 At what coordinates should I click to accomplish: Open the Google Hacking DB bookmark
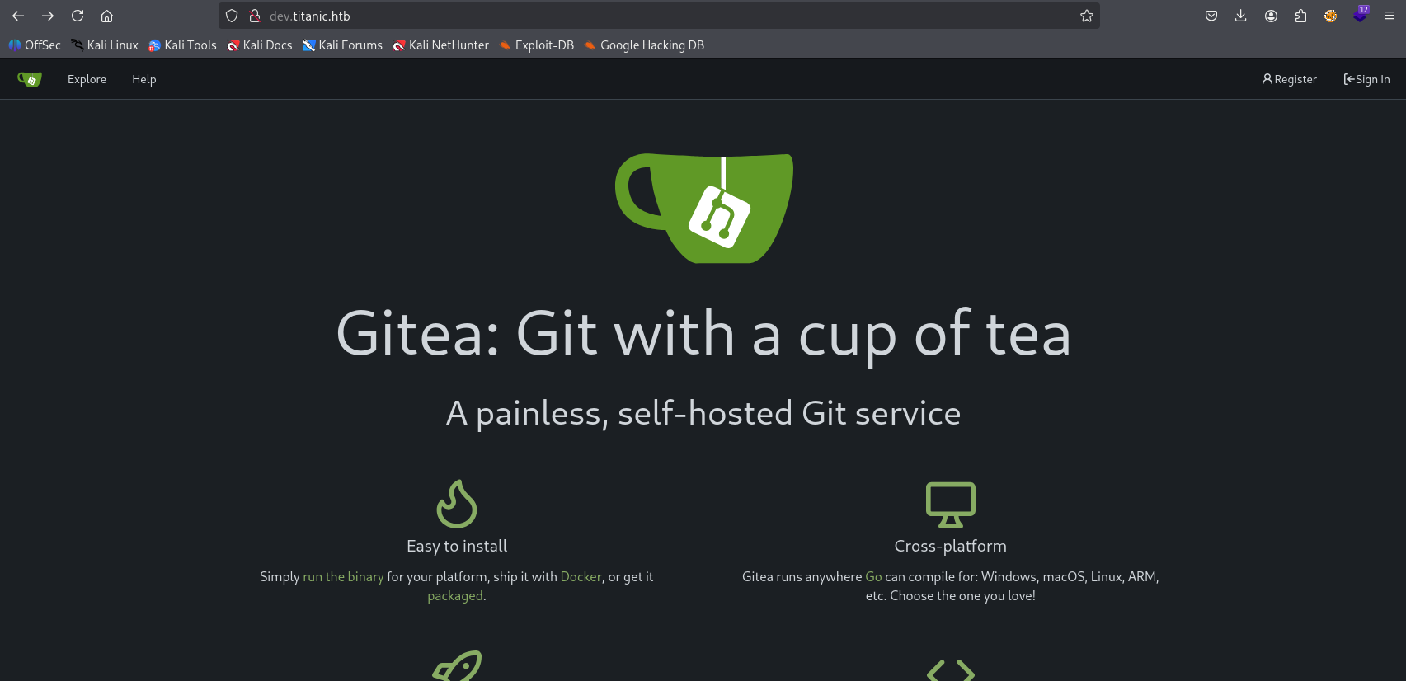coord(644,45)
